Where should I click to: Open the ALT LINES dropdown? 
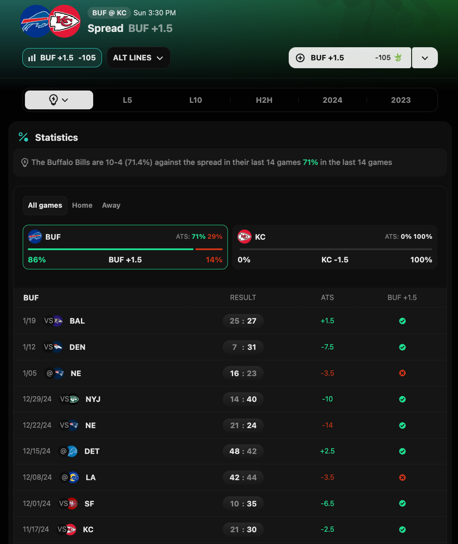click(x=138, y=58)
